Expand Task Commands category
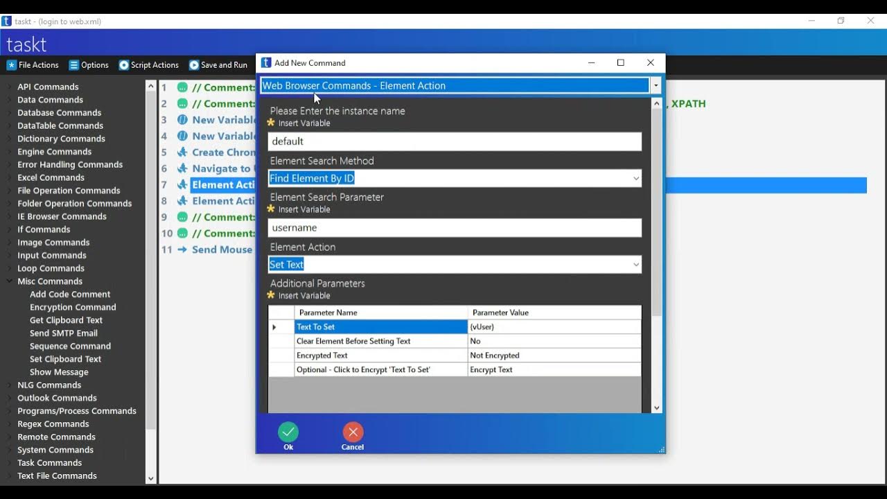887x499 pixels. pos(10,463)
